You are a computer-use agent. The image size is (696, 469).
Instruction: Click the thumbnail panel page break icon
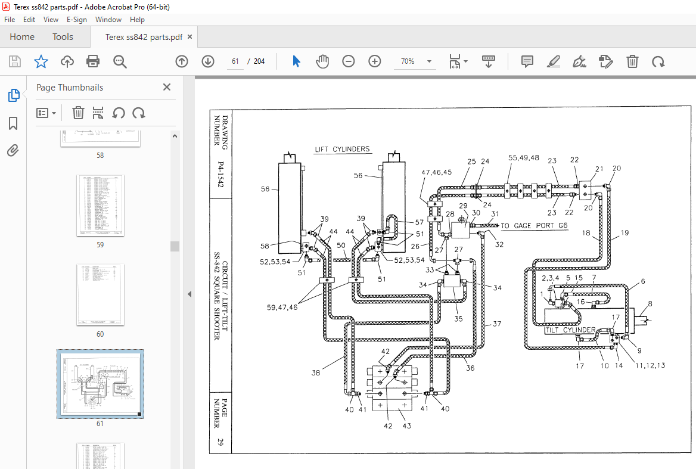[x=98, y=113]
